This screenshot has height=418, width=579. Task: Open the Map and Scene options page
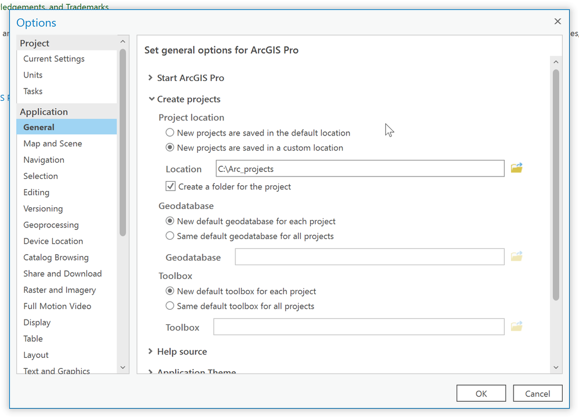coord(53,144)
